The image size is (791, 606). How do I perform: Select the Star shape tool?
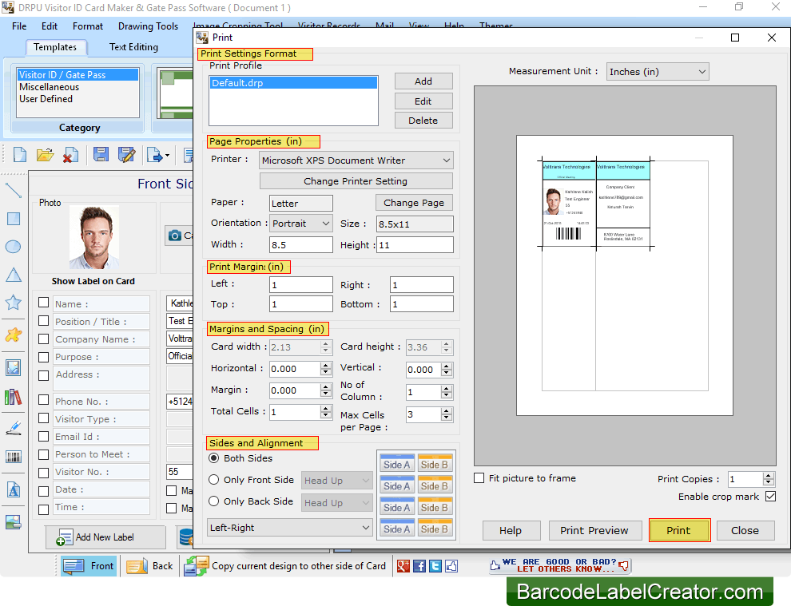pyautogui.click(x=13, y=300)
